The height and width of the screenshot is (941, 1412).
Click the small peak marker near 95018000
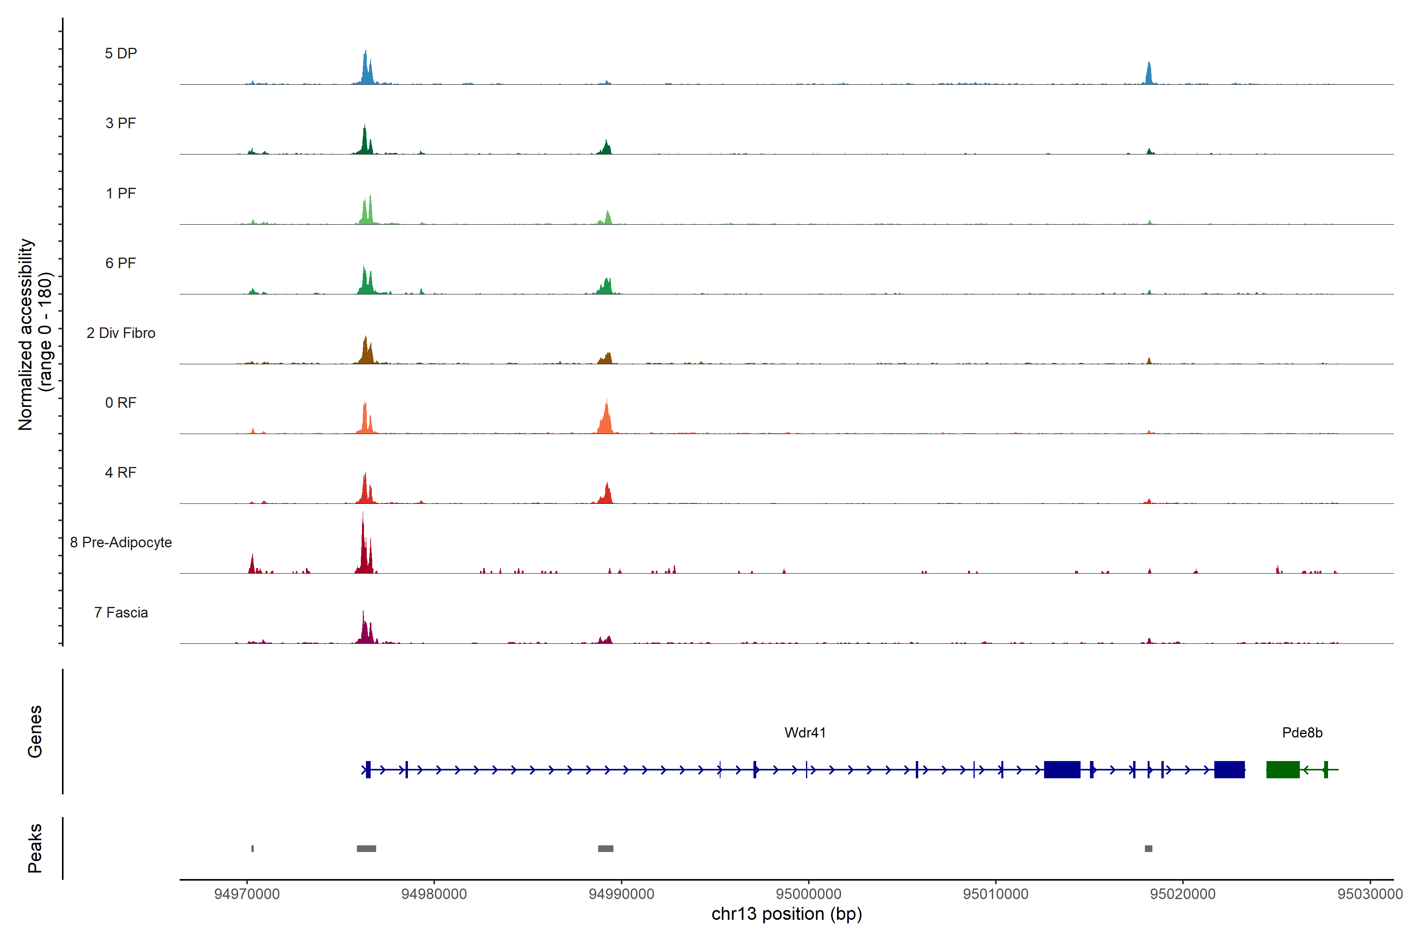1148,848
